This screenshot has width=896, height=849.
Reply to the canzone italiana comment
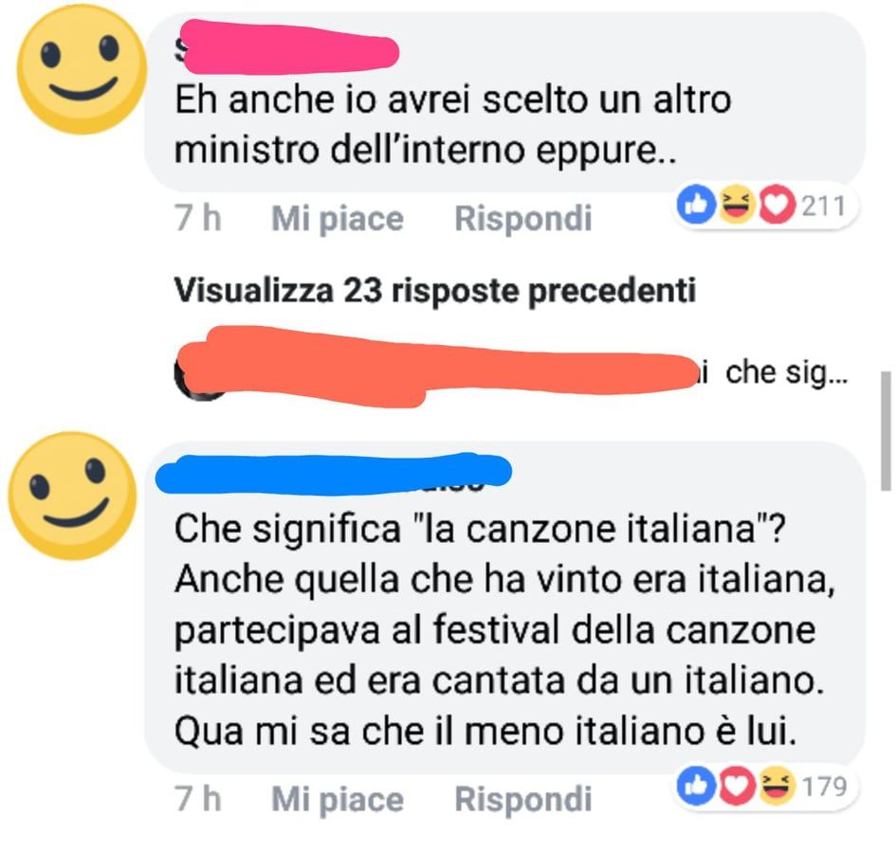[x=522, y=800]
